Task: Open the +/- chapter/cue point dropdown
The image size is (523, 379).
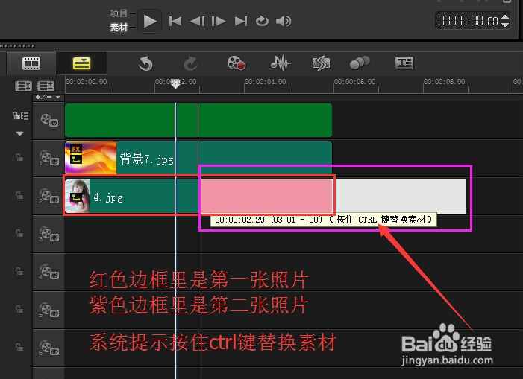Action: 48,97
